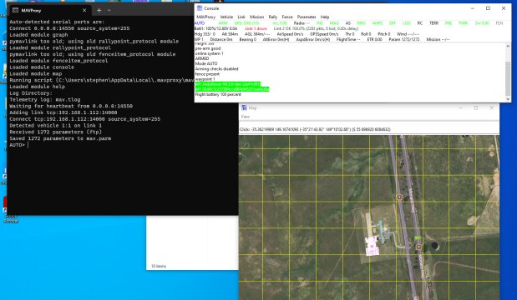Open the MAVProxy menu in Console
517x300 pixels.
pos(205,17)
